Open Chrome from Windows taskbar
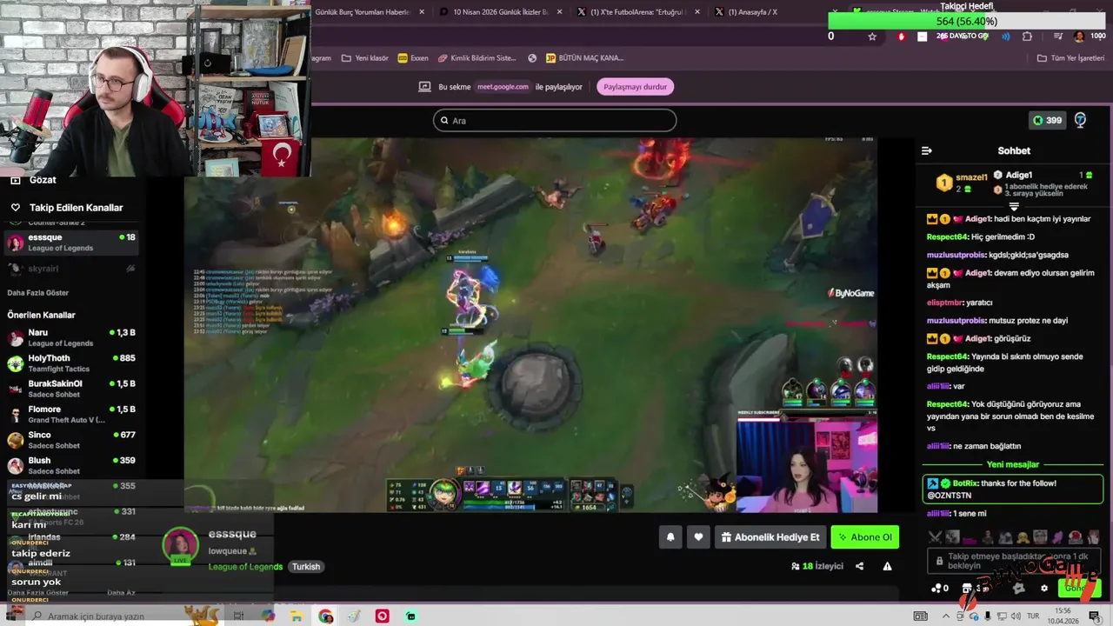The width and height of the screenshot is (1113, 626). point(326,616)
